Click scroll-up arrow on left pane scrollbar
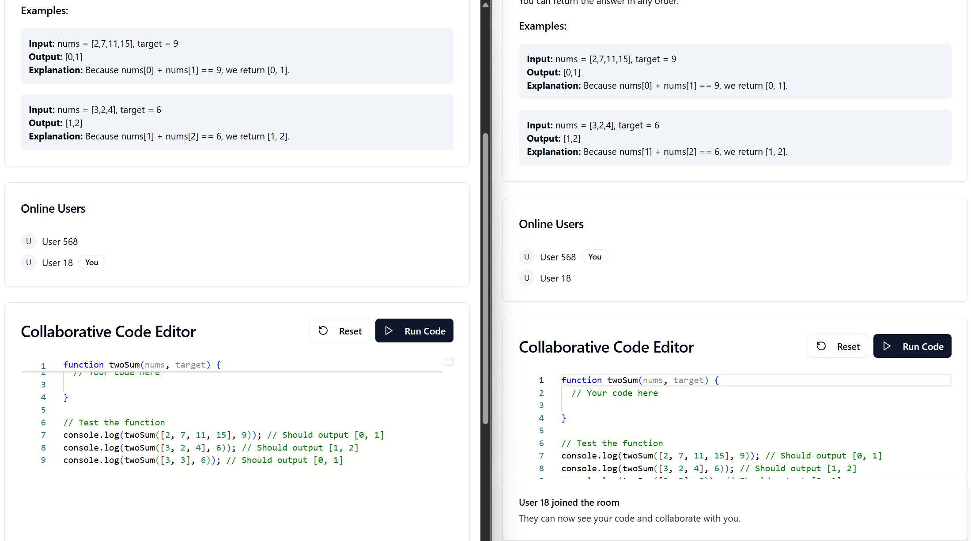971x541 pixels. pos(485,5)
